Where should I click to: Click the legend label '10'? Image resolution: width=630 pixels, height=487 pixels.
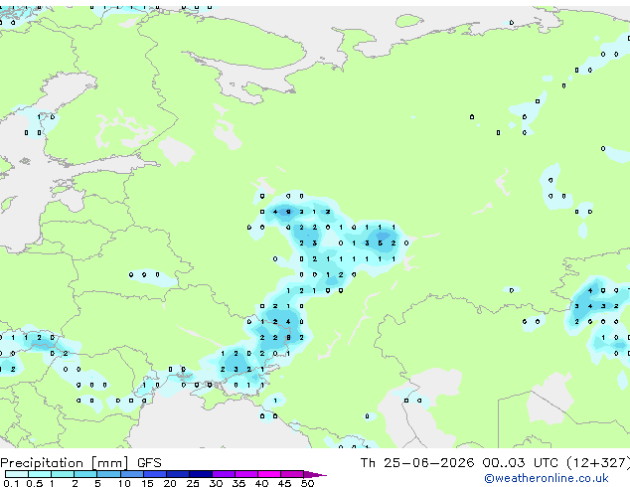pos(124,483)
